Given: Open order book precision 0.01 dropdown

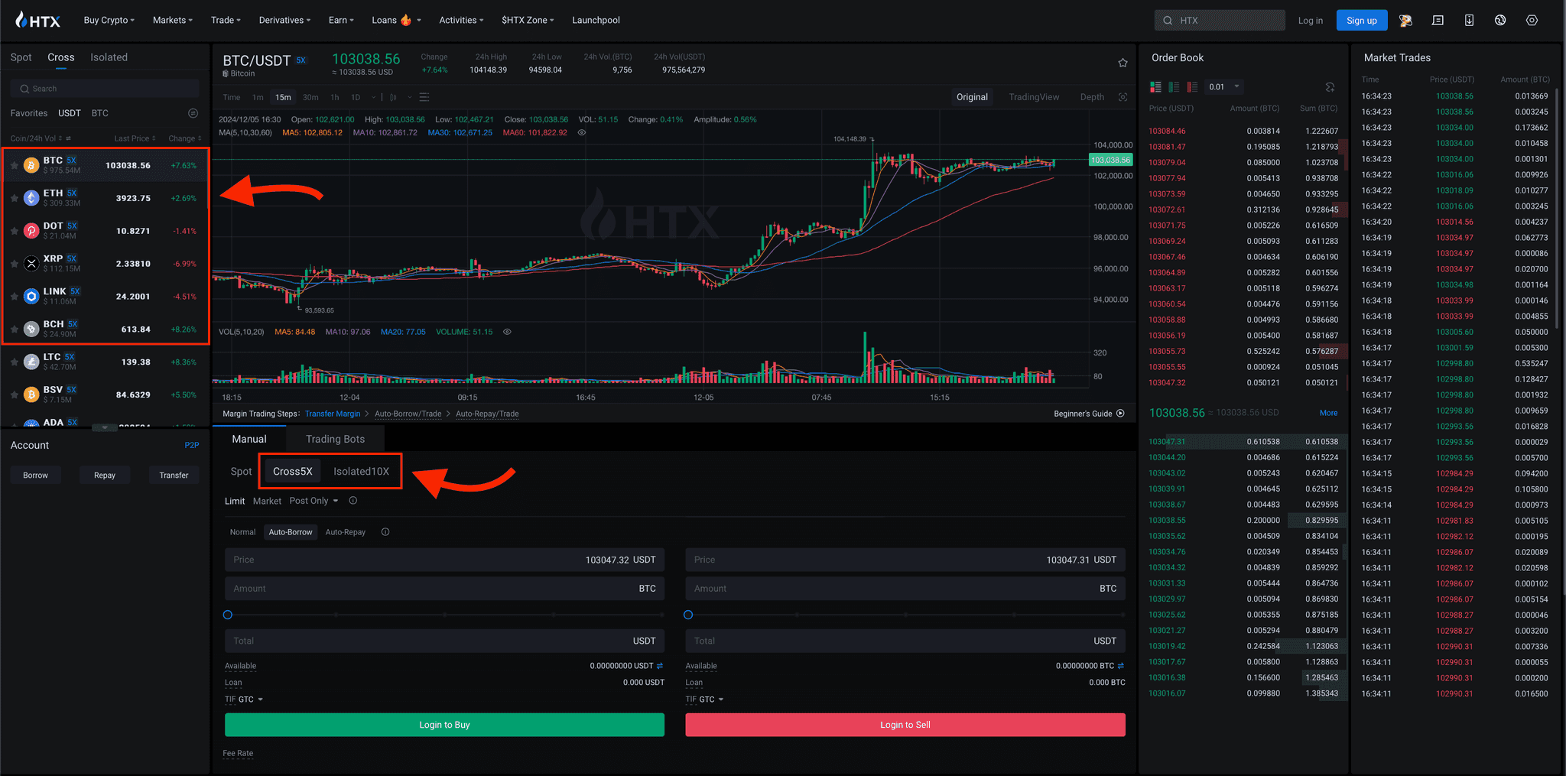Looking at the screenshot, I should pos(1223,87).
